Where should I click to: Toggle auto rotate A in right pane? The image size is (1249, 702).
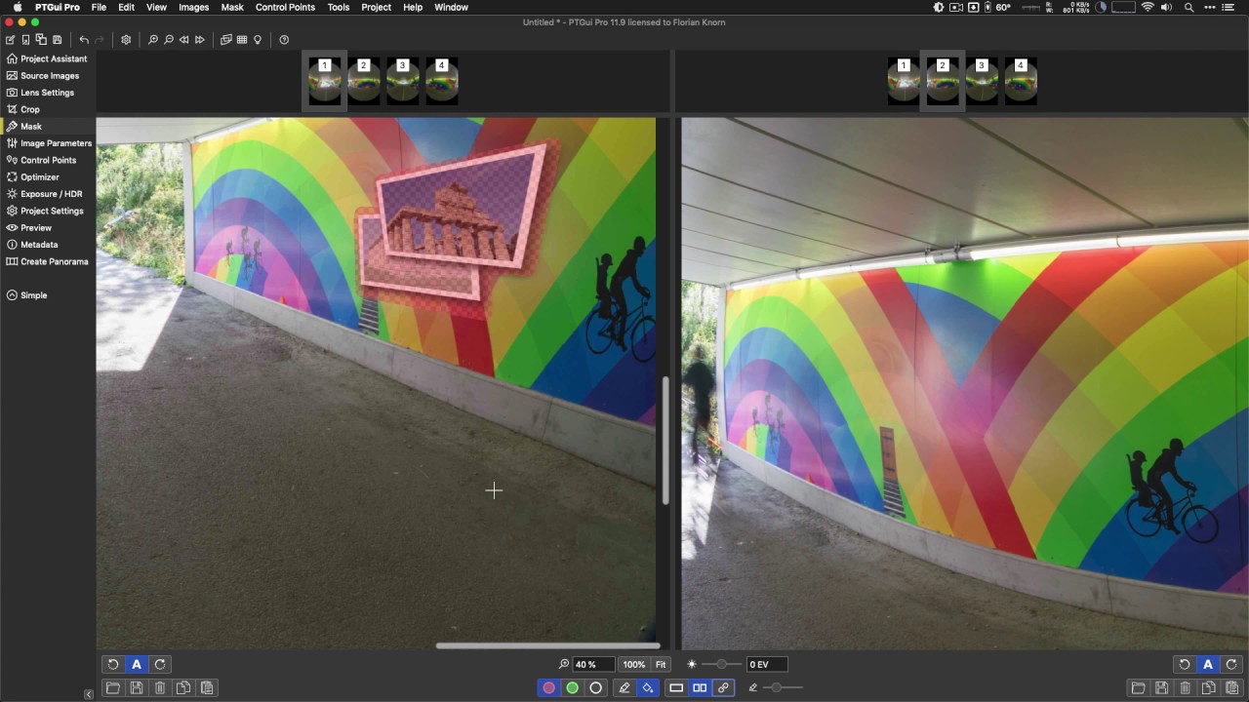(x=1208, y=664)
